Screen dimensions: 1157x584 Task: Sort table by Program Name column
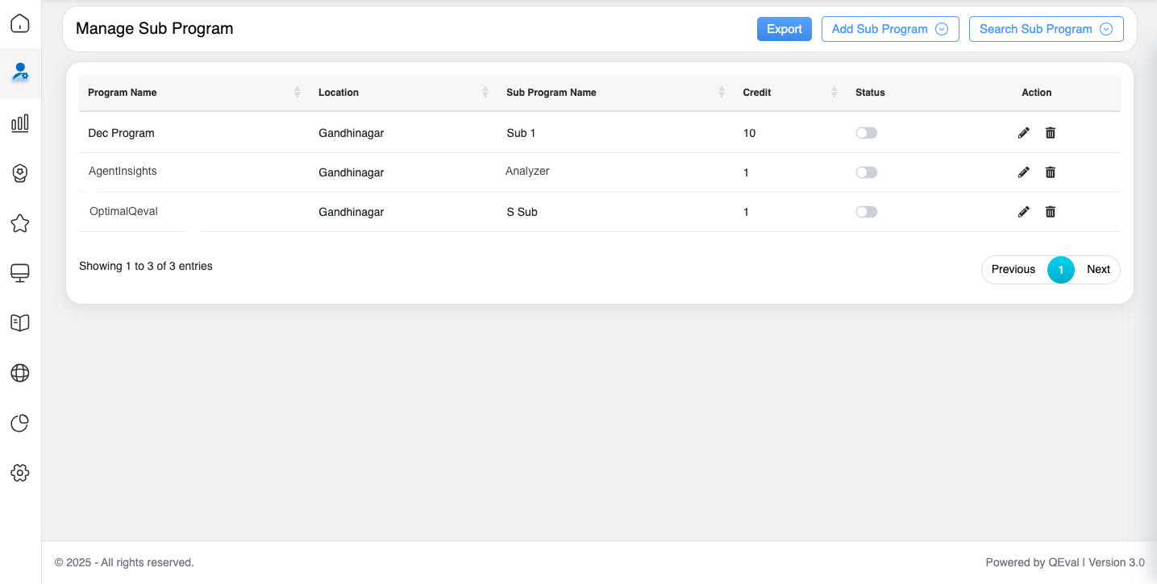(x=123, y=93)
